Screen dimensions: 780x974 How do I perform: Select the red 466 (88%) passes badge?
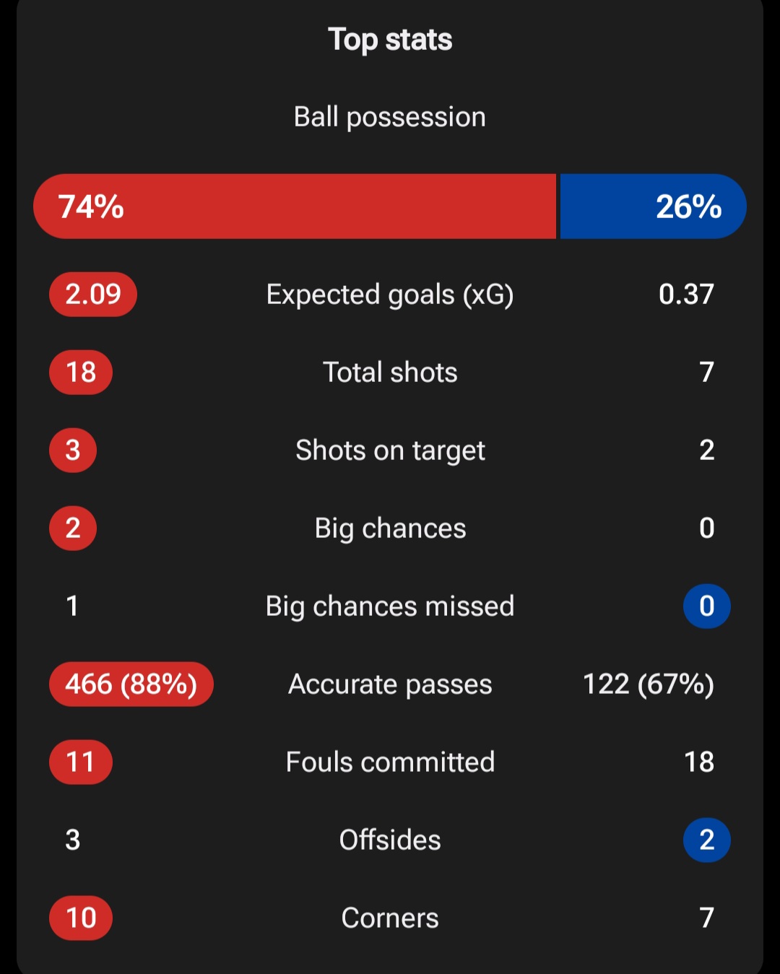pyautogui.click(x=131, y=684)
